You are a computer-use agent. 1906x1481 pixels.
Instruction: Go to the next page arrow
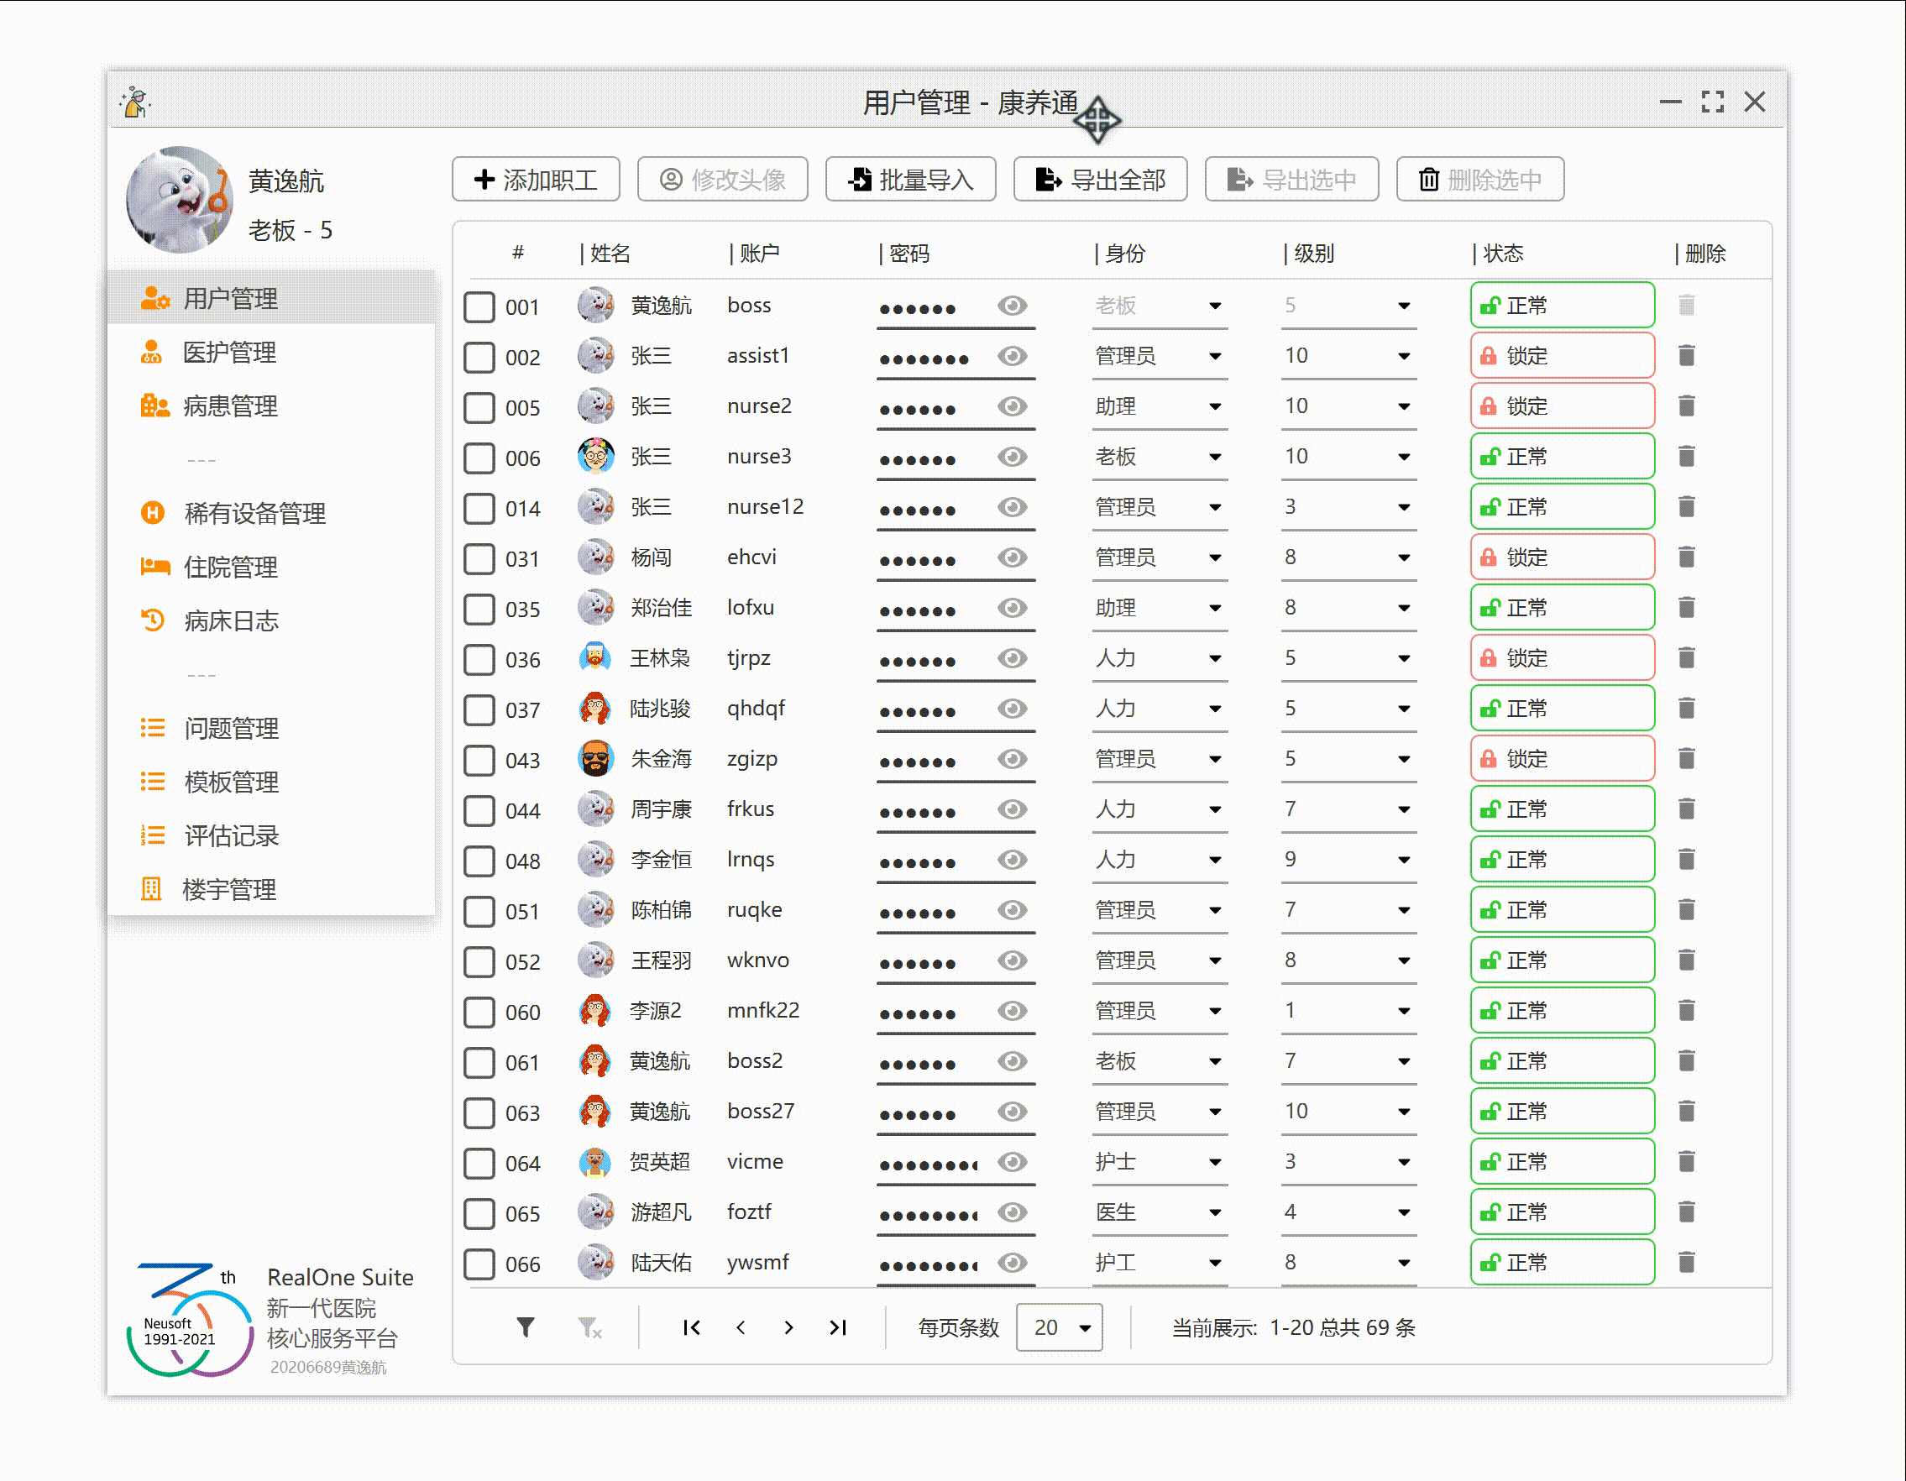point(789,1327)
